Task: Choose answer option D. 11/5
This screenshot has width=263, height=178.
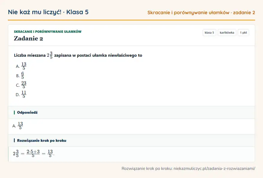Action: pos(21,94)
